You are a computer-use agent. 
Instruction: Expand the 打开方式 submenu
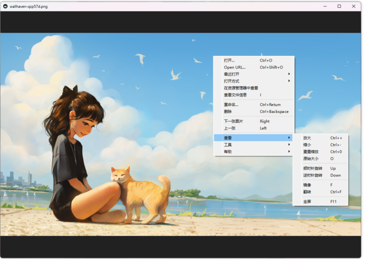point(254,81)
